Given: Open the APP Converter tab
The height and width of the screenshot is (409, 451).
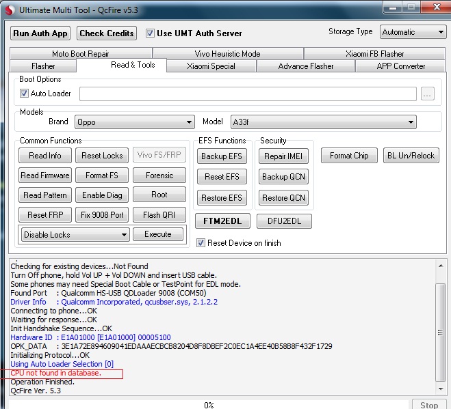Looking at the screenshot, I should (400, 66).
